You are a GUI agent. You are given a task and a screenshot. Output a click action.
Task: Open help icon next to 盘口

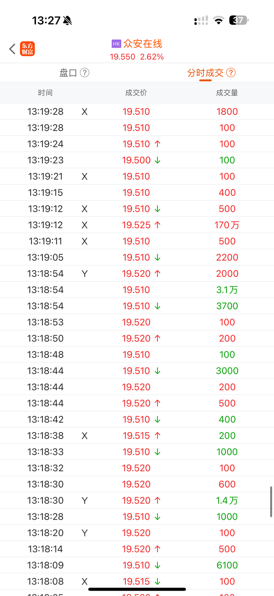[85, 73]
